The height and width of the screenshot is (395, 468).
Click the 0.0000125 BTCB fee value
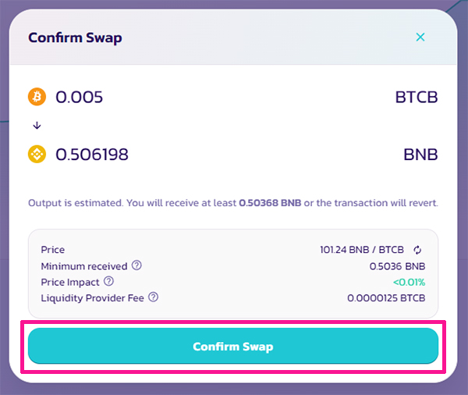(x=386, y=298)
